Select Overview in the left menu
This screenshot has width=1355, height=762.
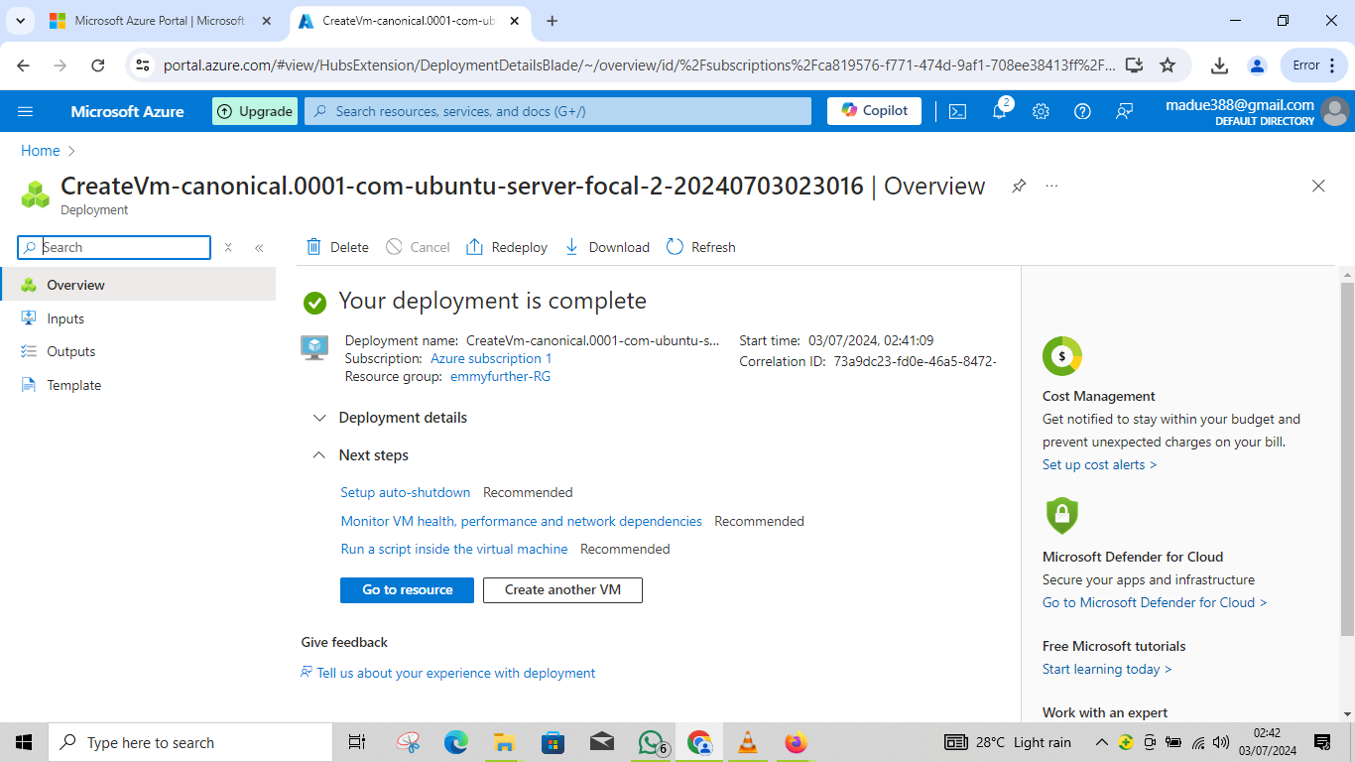[x=138, y=285]
